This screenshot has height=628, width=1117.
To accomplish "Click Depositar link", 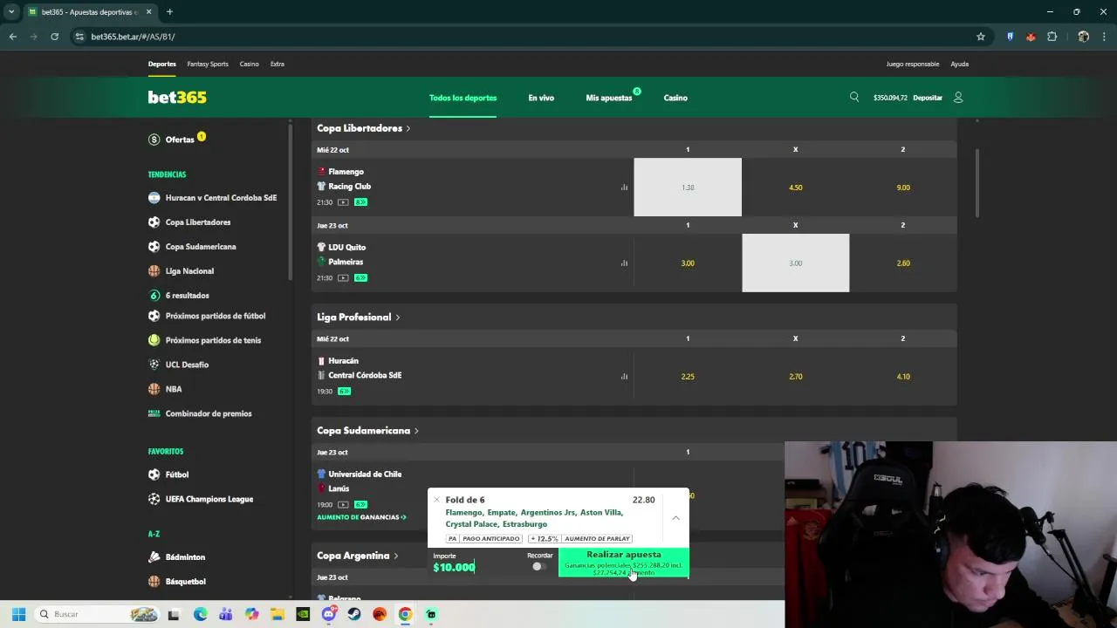I will tap(928, 98).
